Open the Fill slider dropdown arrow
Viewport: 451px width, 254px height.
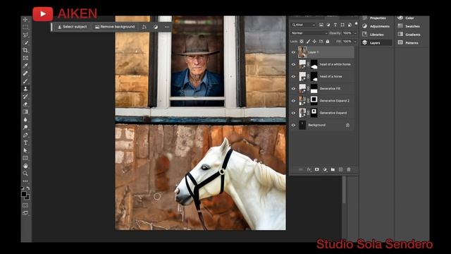point(355,42)
